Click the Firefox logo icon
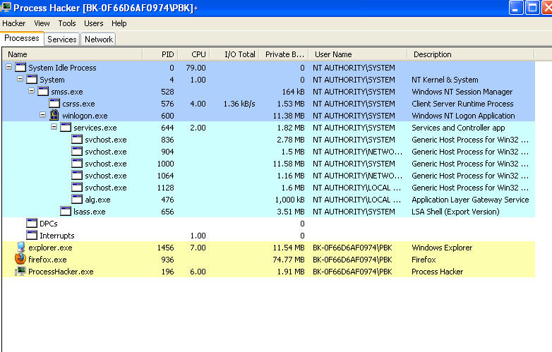Viewport: 552px width, 352px height. point(20,259)
